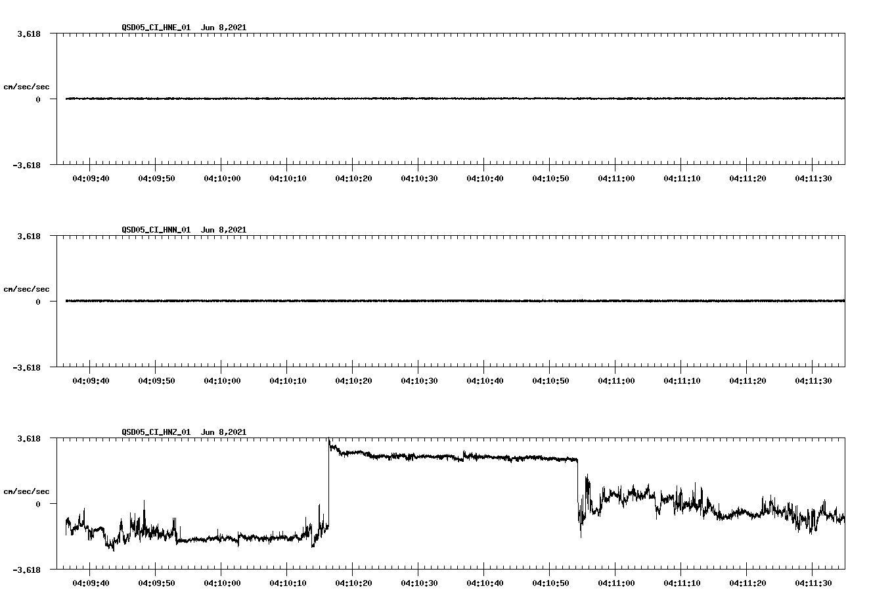
Task: Click 3.618 upper limit on HNZ chart
Action: tap(29, 438)
